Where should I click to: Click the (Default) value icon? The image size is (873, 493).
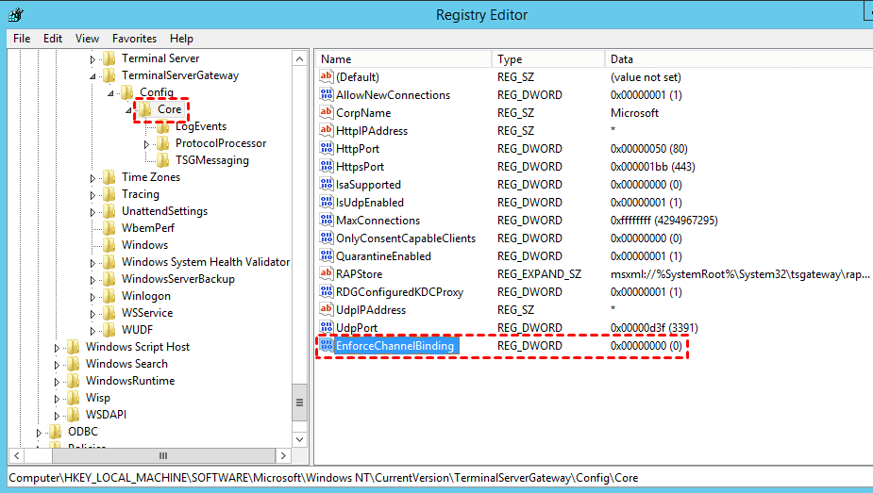click(327, 77)
